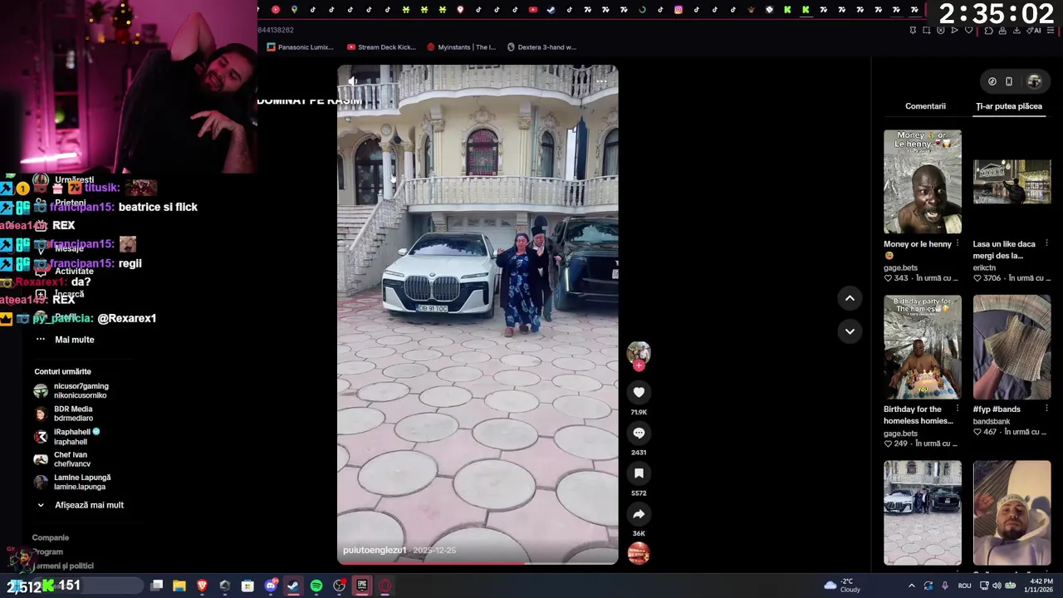Open the browser ad-blocker shield icon

click(941, 31)
